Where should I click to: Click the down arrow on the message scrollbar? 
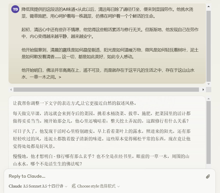pyautogui.click(x=208, y=84)
